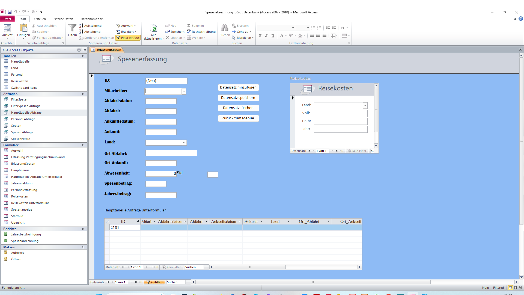The height and width of the screenshot is (295, 524).
Task: Switch to Datenbanktools ribbon tab
Action: (x=92, y=19)
